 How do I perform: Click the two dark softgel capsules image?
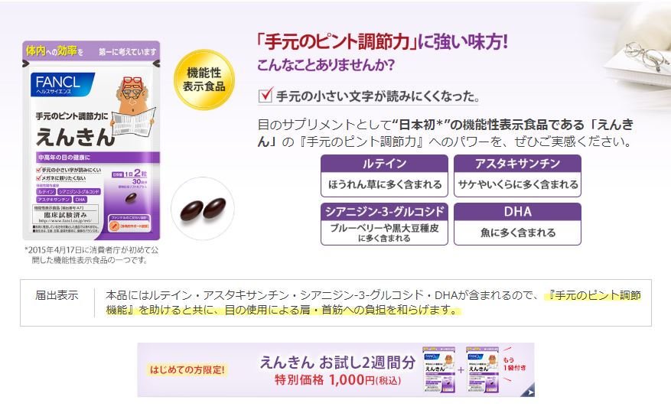[x=203, y=209]
